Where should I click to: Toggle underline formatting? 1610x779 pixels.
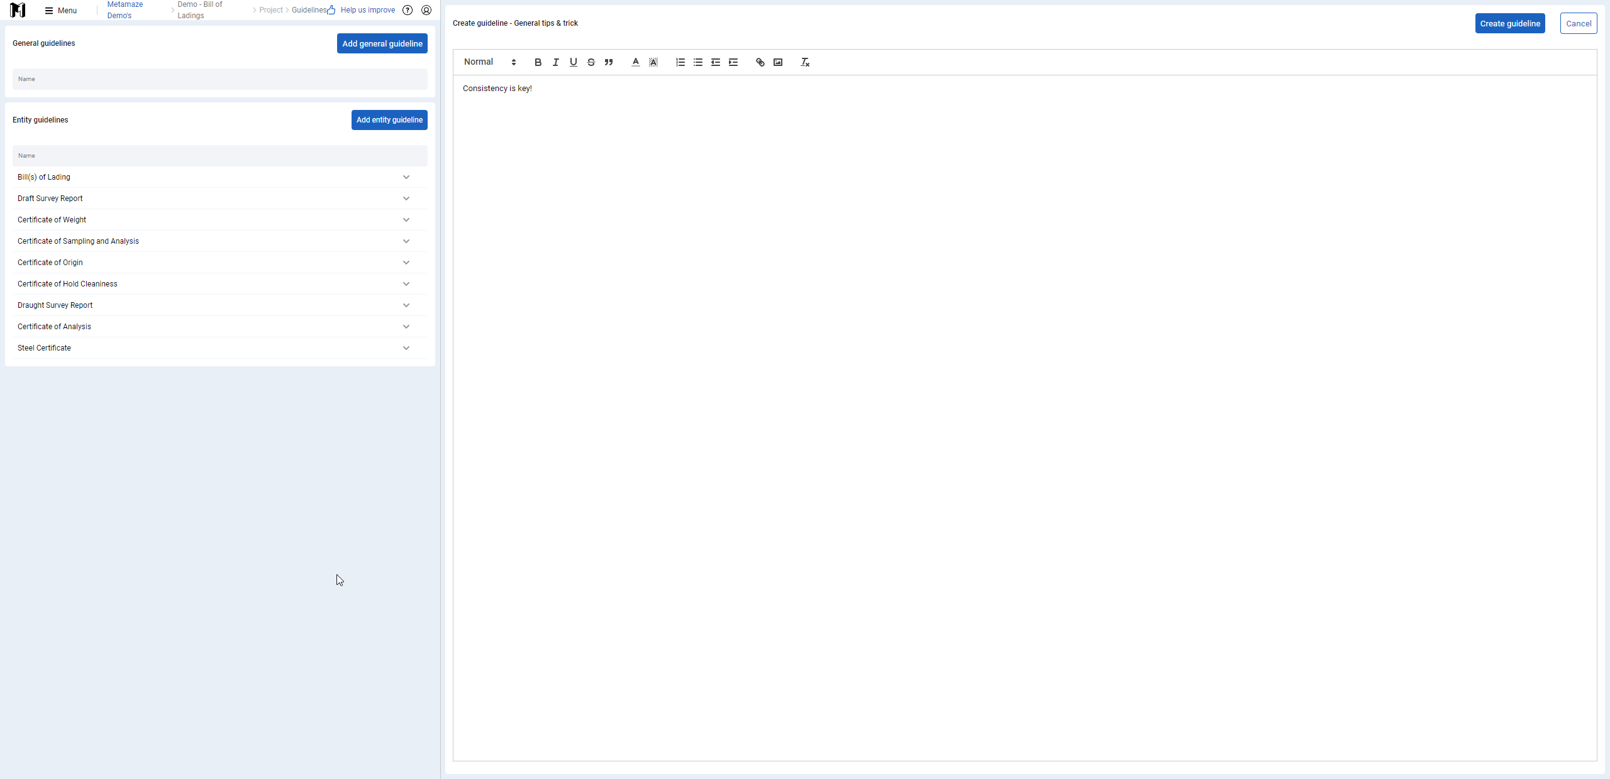[573, 62]
